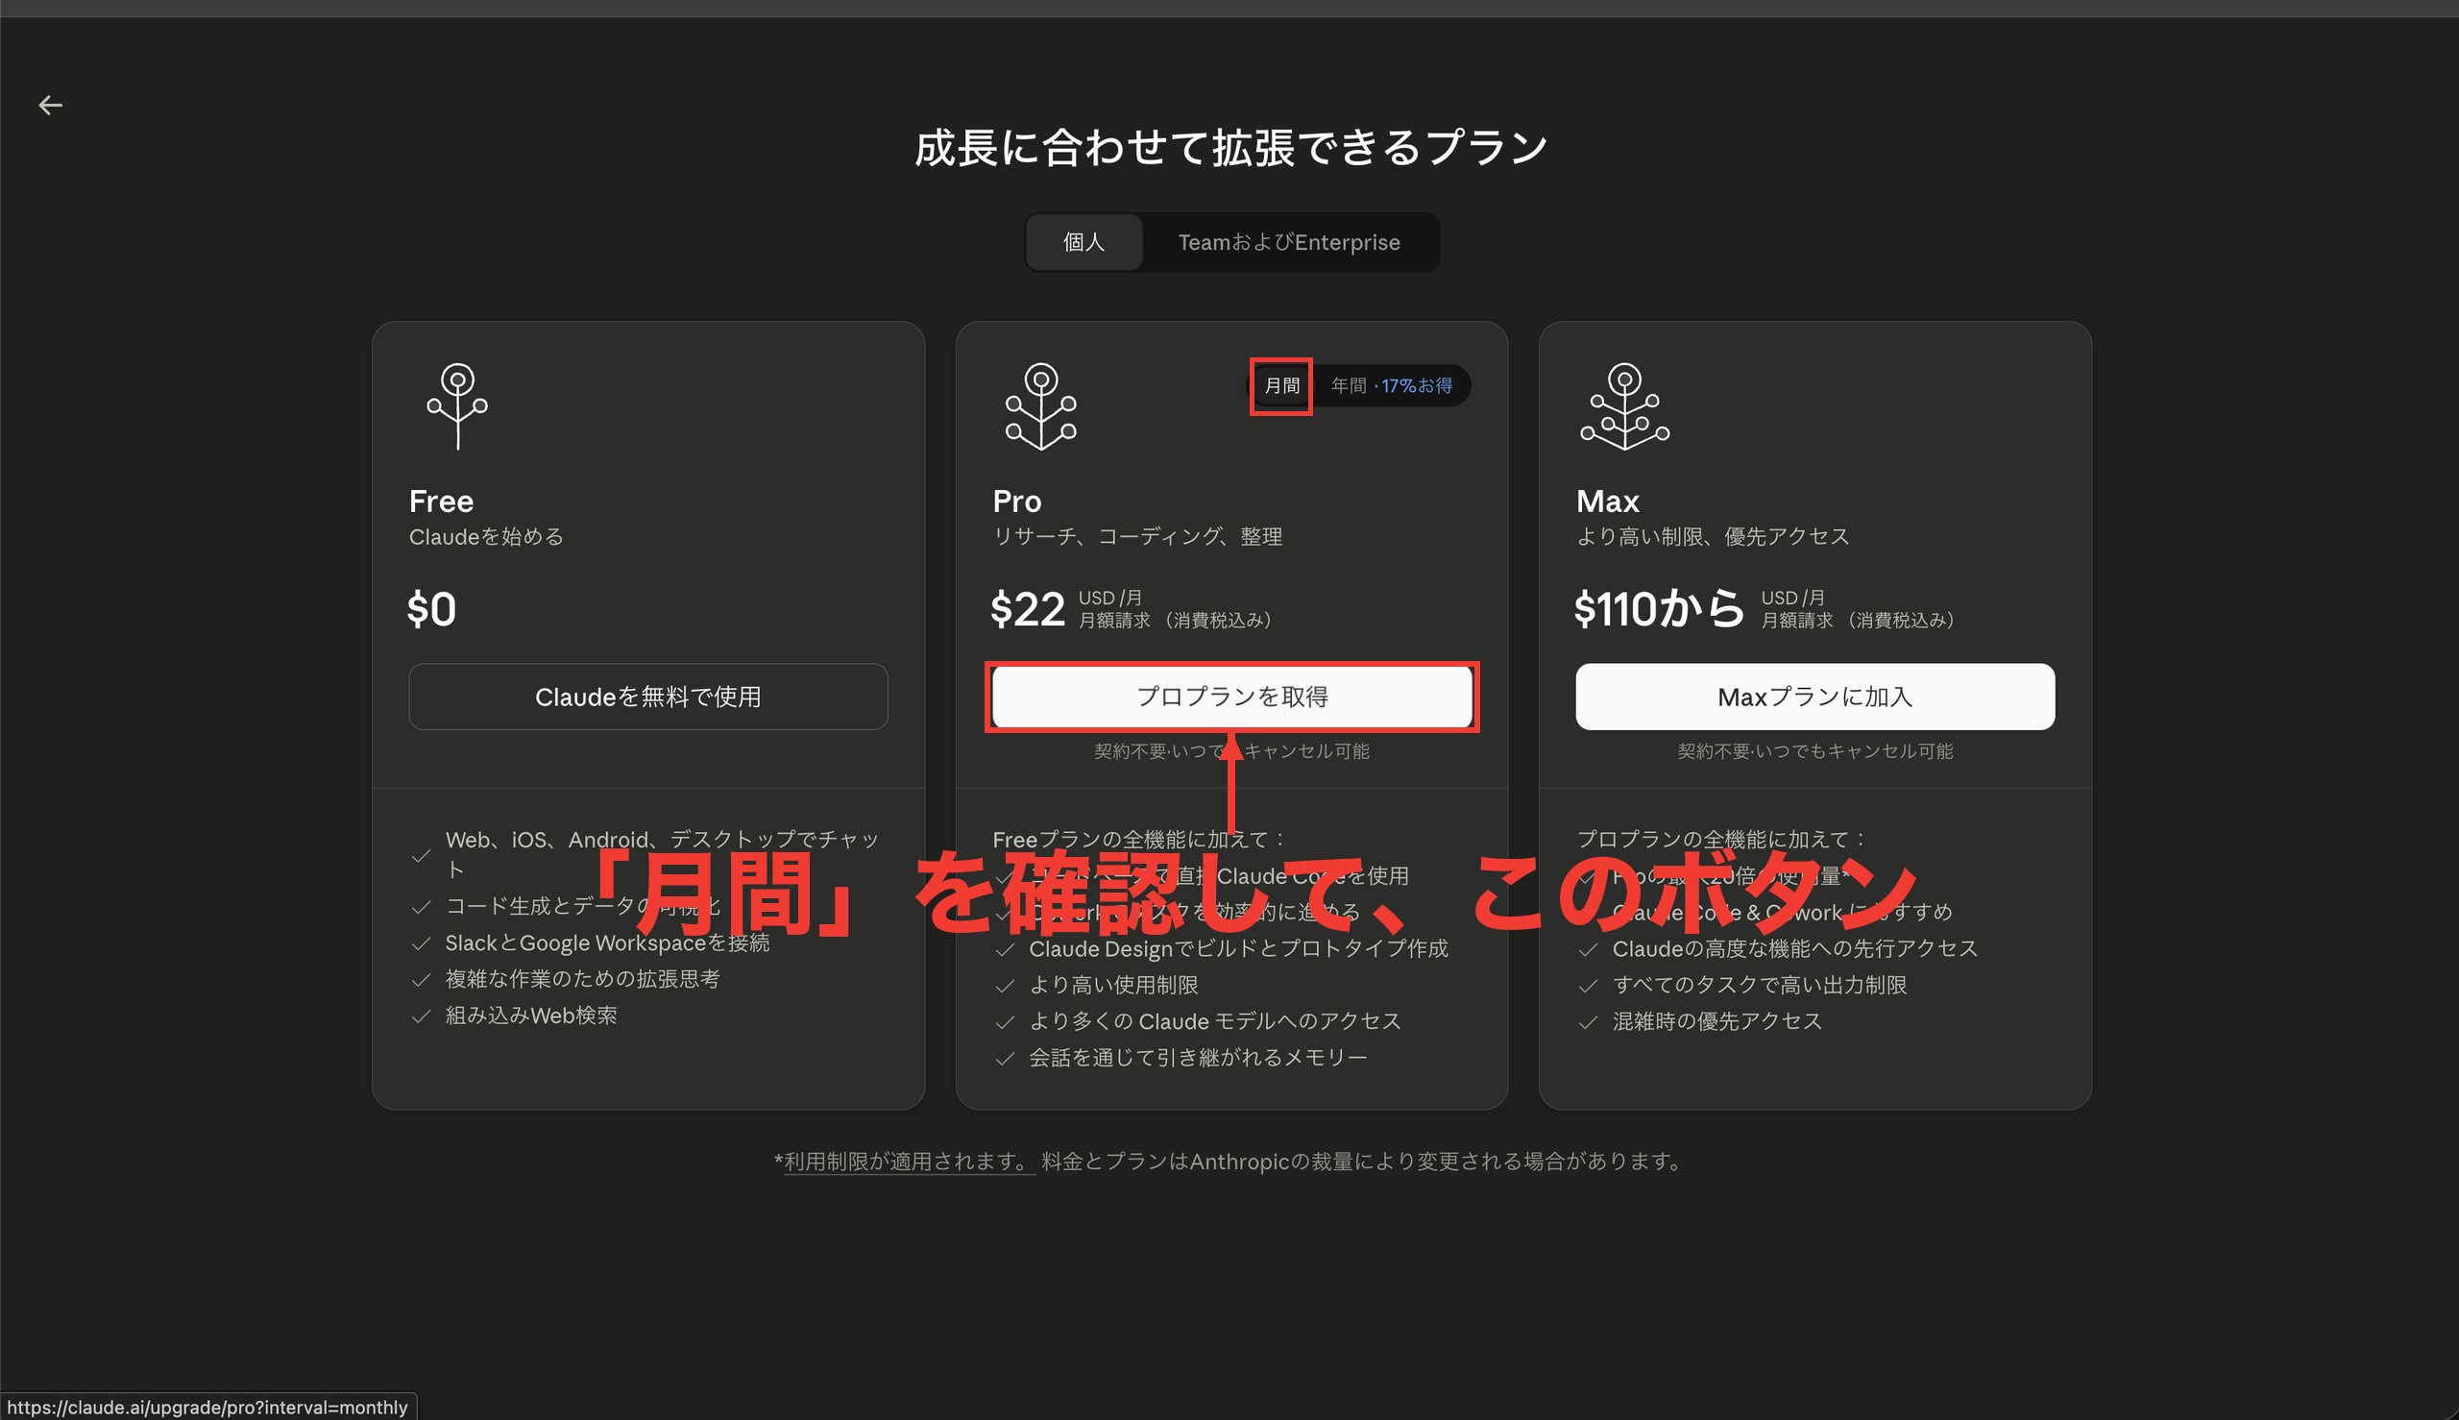This screenshot has height=1420, width=2459.
Task: Click Freeプランの全機能に加えて text
Action: (1139, 840)
